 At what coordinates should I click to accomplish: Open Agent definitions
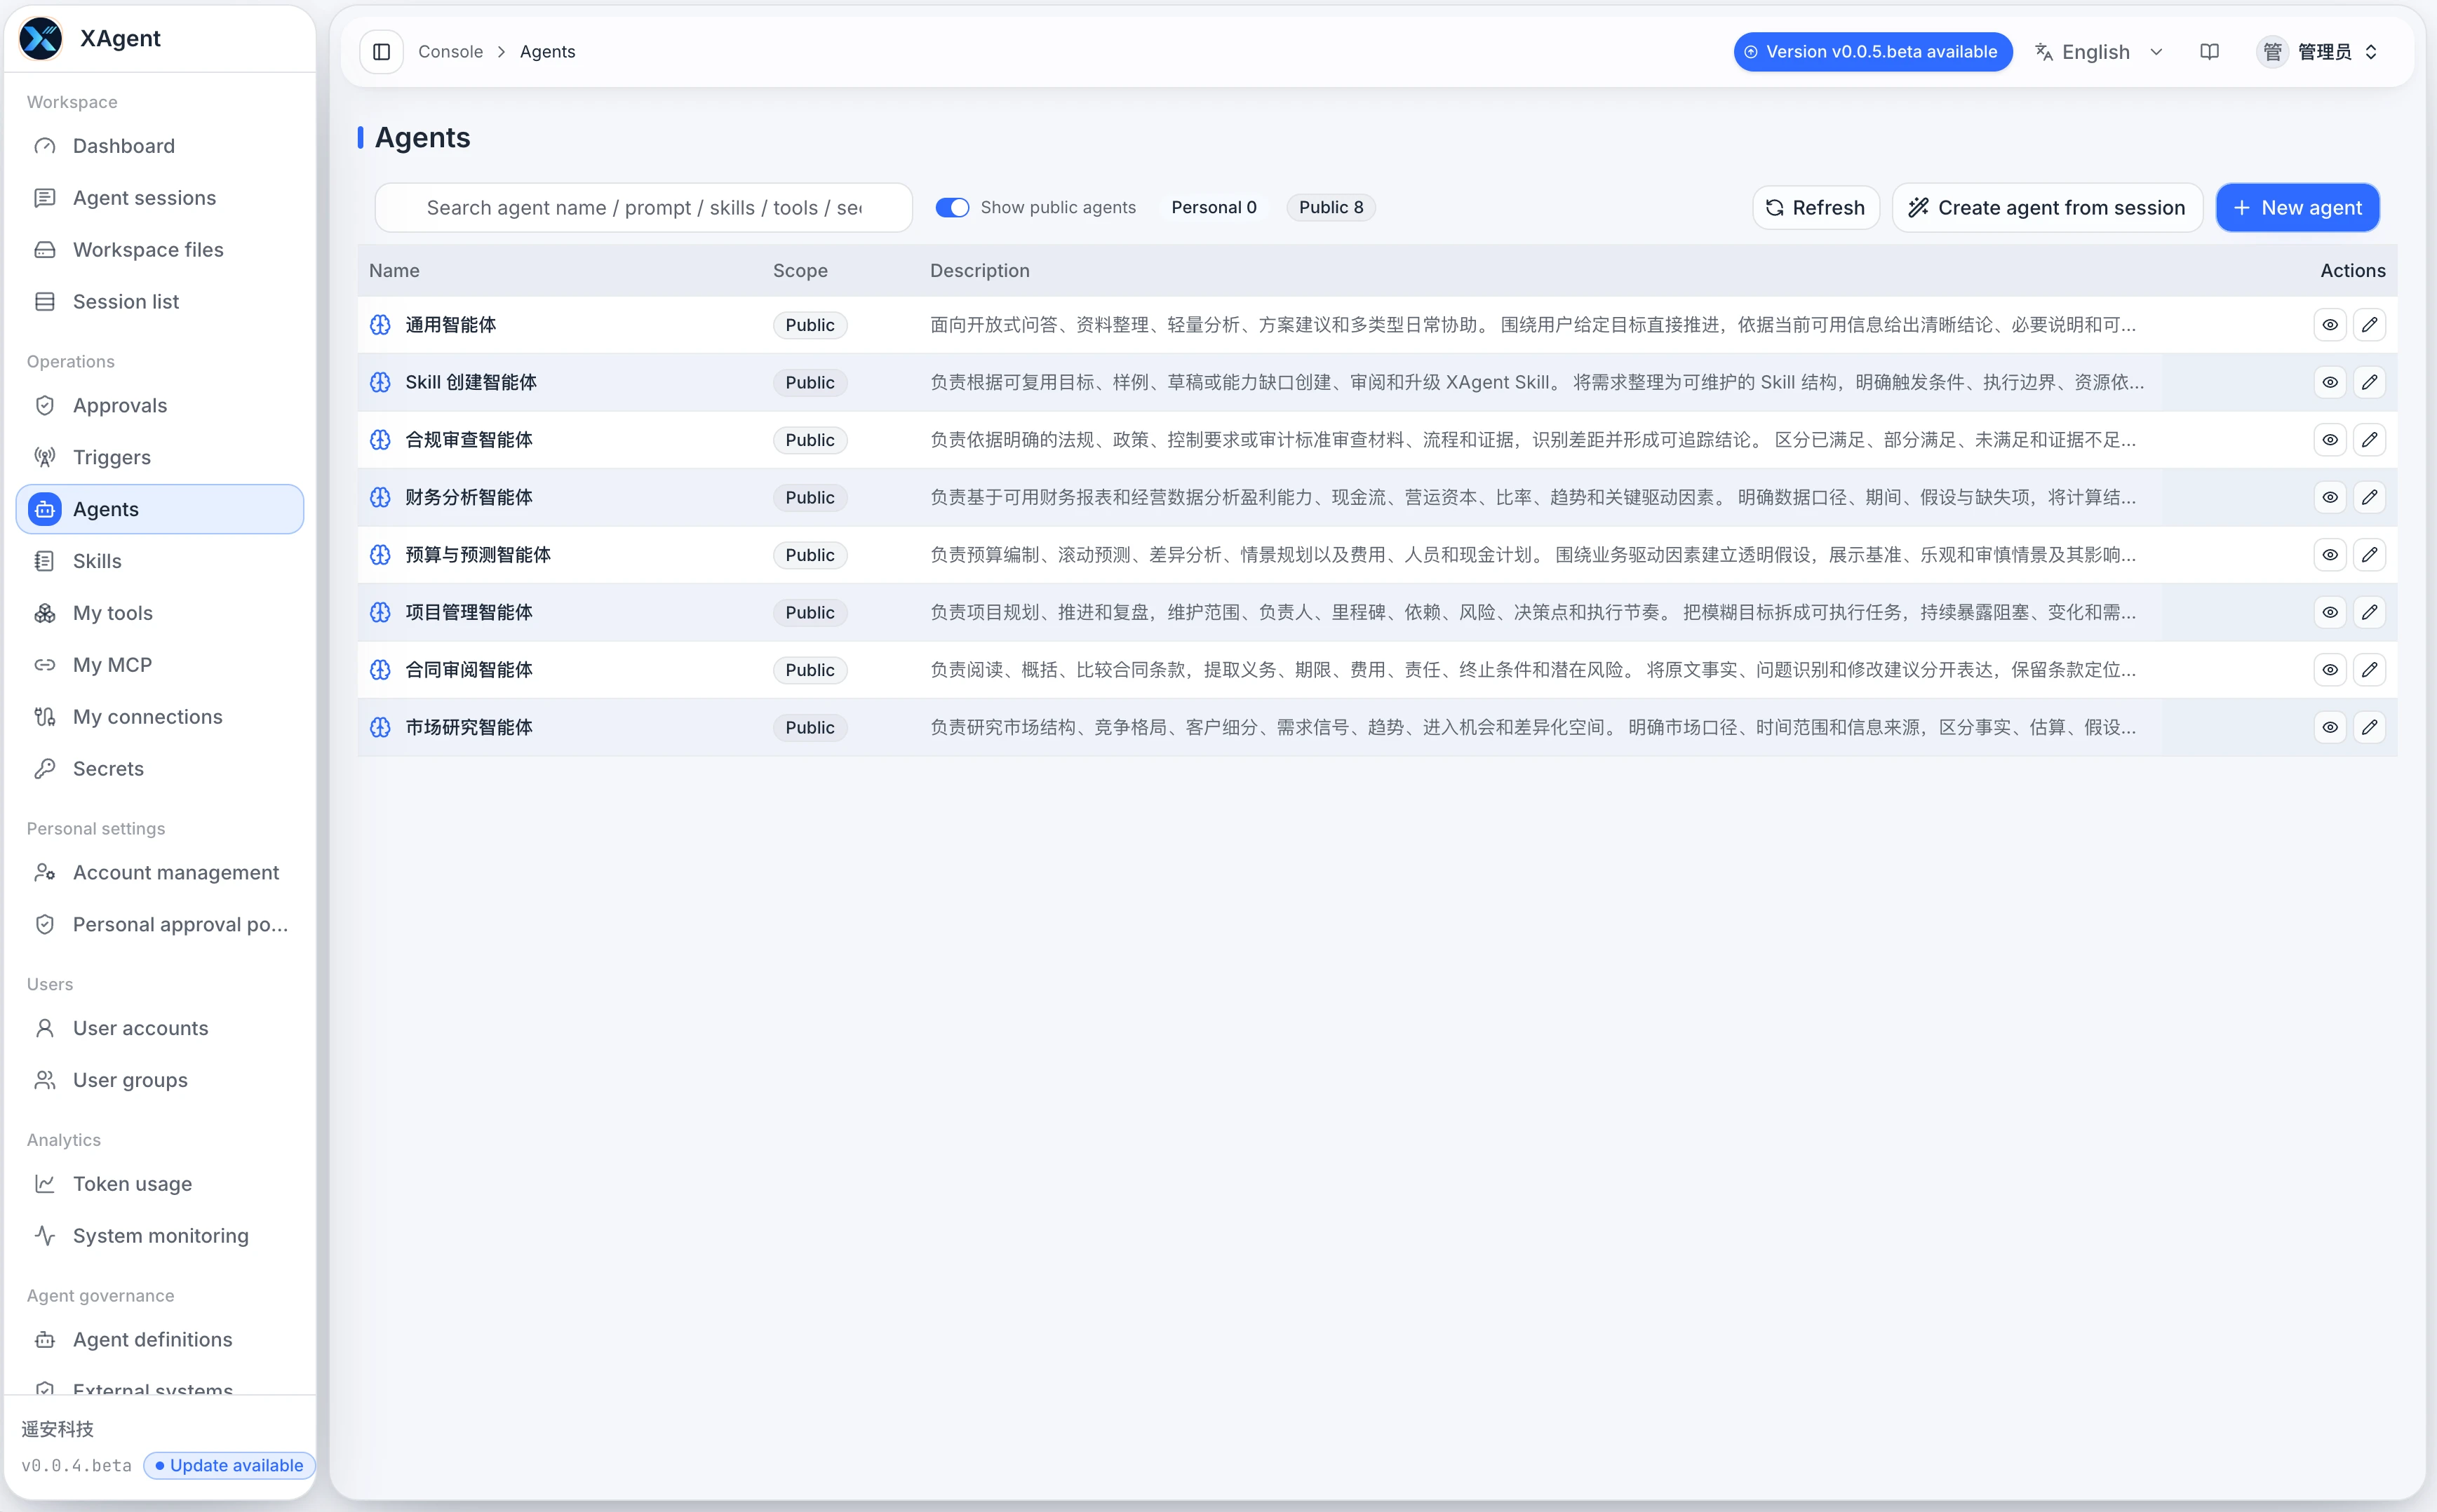[x=160, y=1340]
